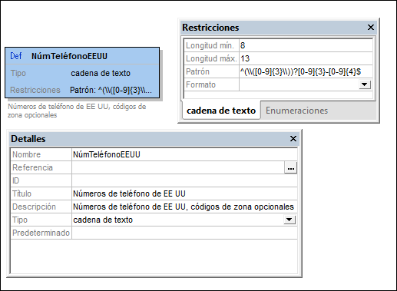Click the Tipo label in Detalles panel
This screenshot has width=397, height=291.
pyautogui.click(x=20, y=220)
